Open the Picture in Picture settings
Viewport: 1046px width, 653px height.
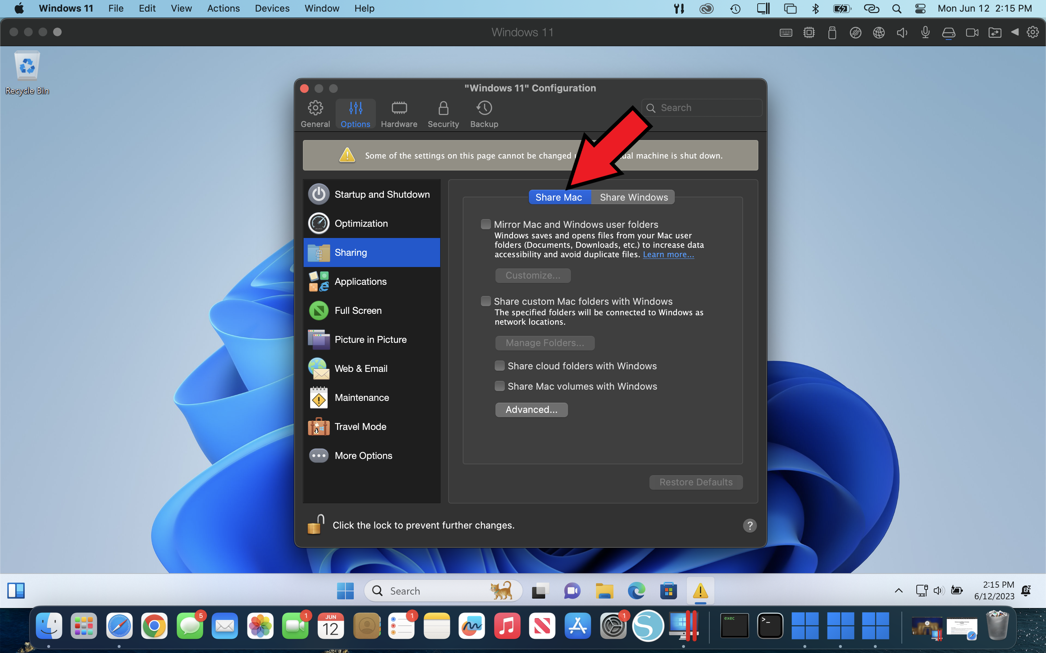[x=371, y=340]
